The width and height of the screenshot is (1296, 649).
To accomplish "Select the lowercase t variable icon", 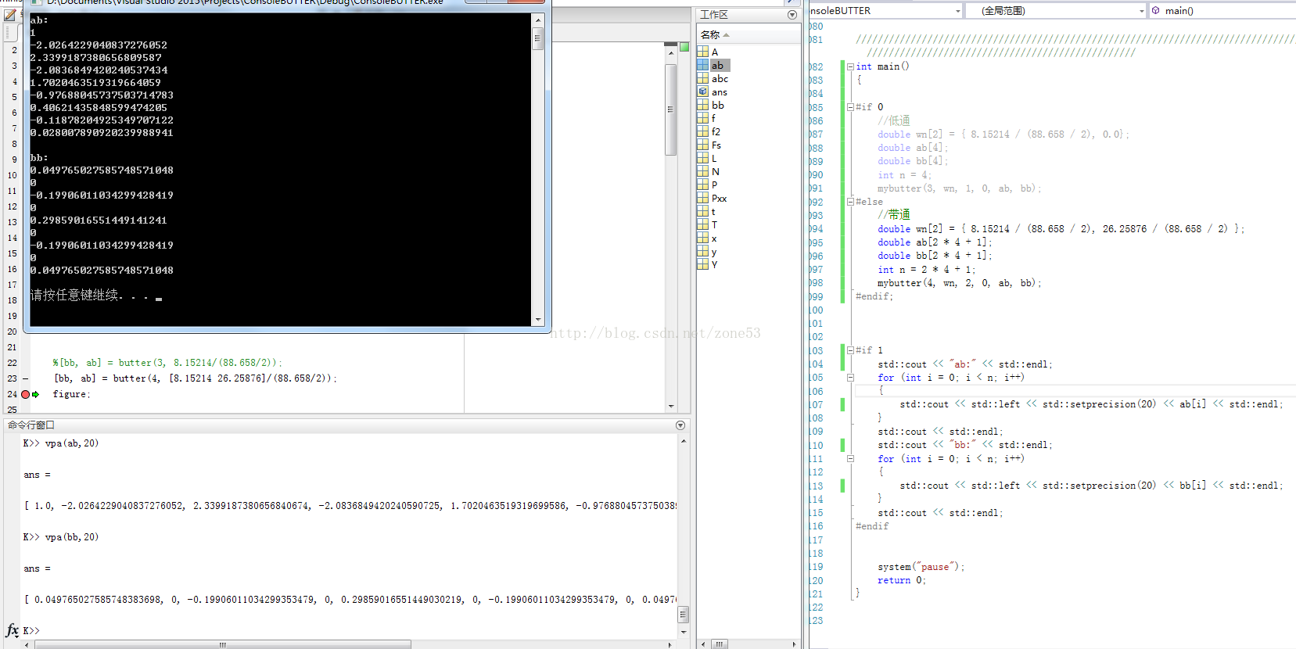I will coord(703,211).
